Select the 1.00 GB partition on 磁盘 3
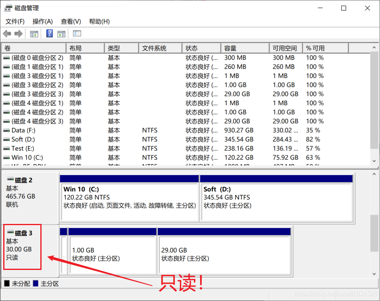The image size is (380, 301). pyautogui.click(x=113, y=251)
